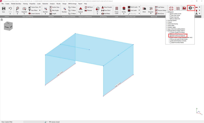
Task: Click the wind Direction icon
Action: click(x=151, y=9)
